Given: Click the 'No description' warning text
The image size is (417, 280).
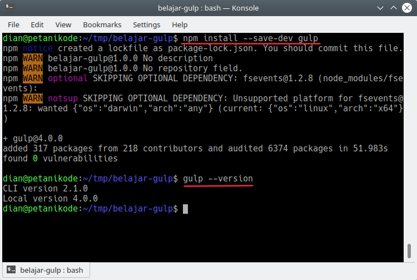Looking at the screenshot, I should (178, 58).
